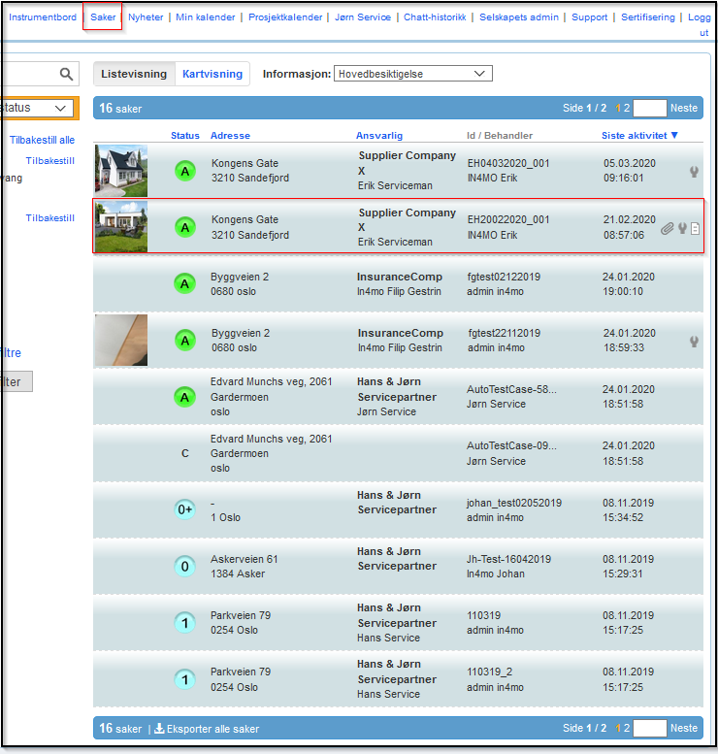Open Prosjektkalender from the top menu
Image resolution: width=718 pixels, height=754 pixels.
[283, 17]
